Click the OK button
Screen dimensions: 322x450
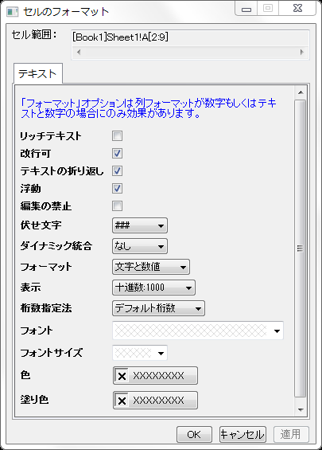tap(194, 435)
